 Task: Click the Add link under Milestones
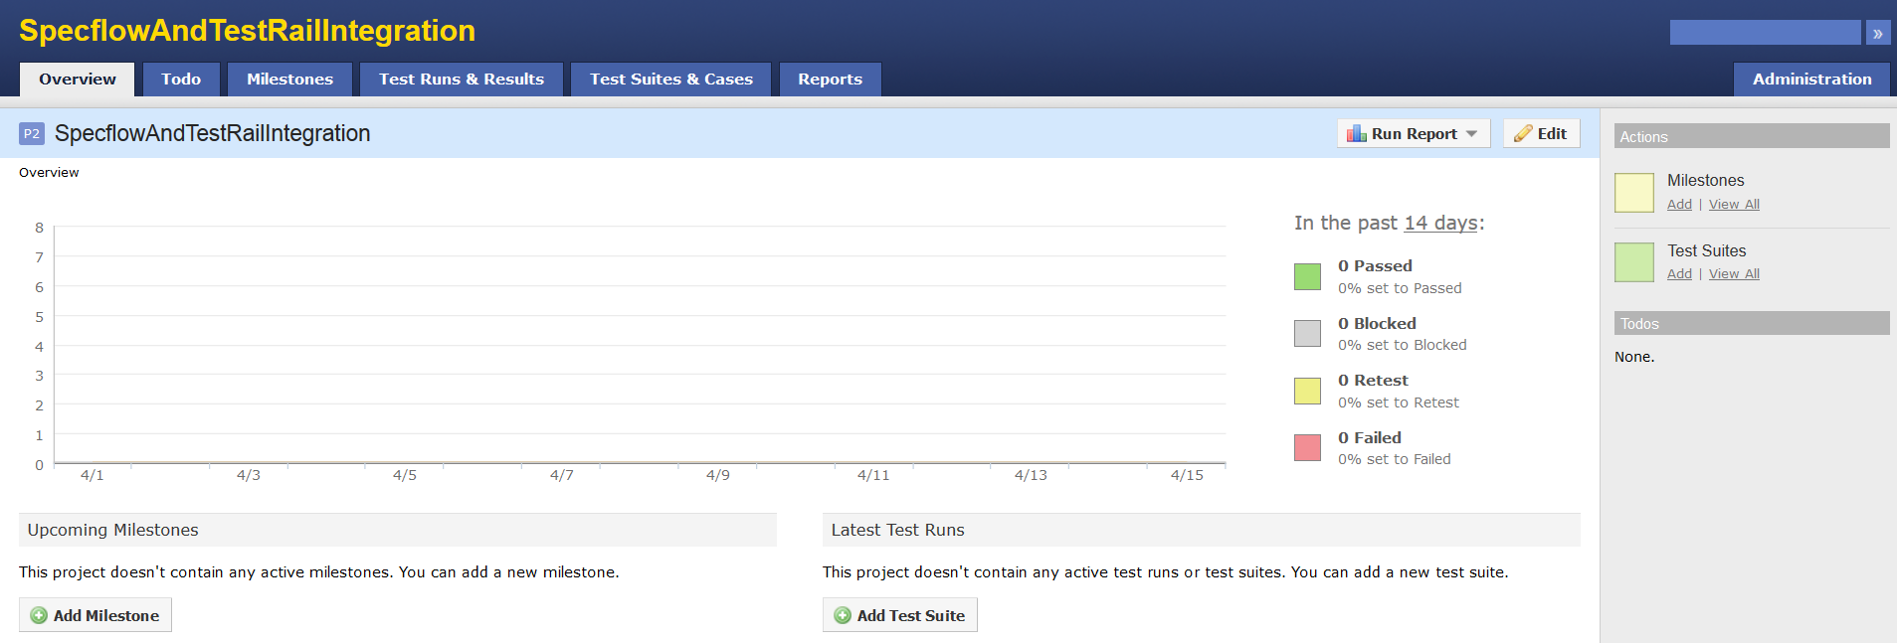click(x=1679, y=205)
